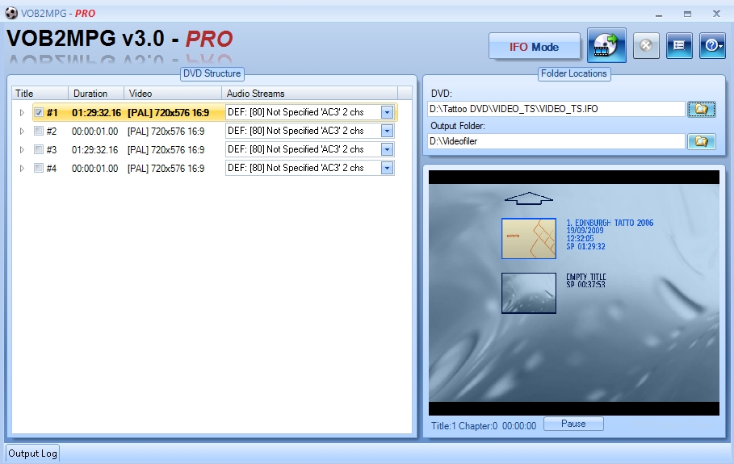734x464 pixels.
Task: Check the title #4 checkbox
Action: 39,168
